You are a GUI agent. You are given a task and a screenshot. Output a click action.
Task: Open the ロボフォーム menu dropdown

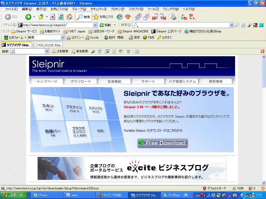point(25,38)
